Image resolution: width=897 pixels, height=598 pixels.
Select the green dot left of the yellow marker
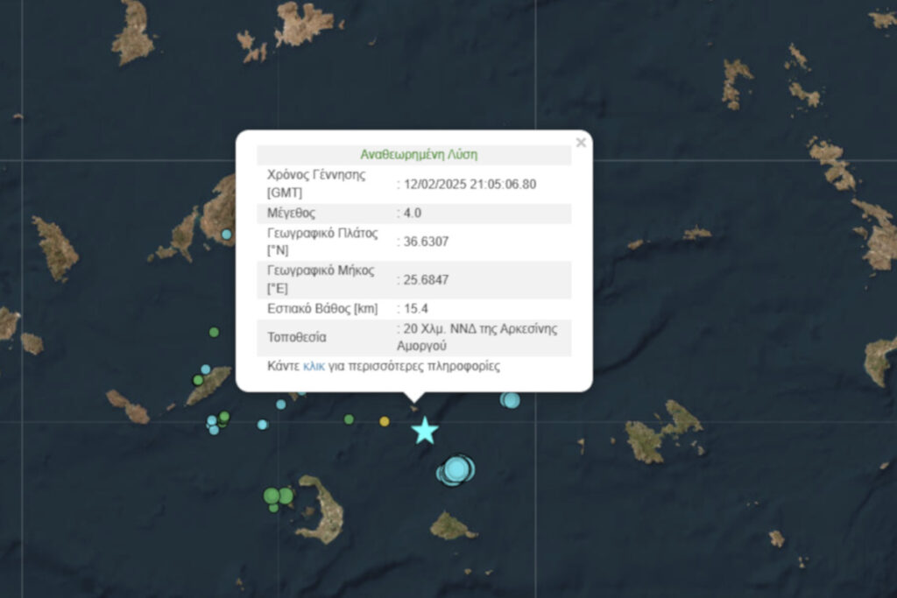pyautogui.click(x=349, y=419)
